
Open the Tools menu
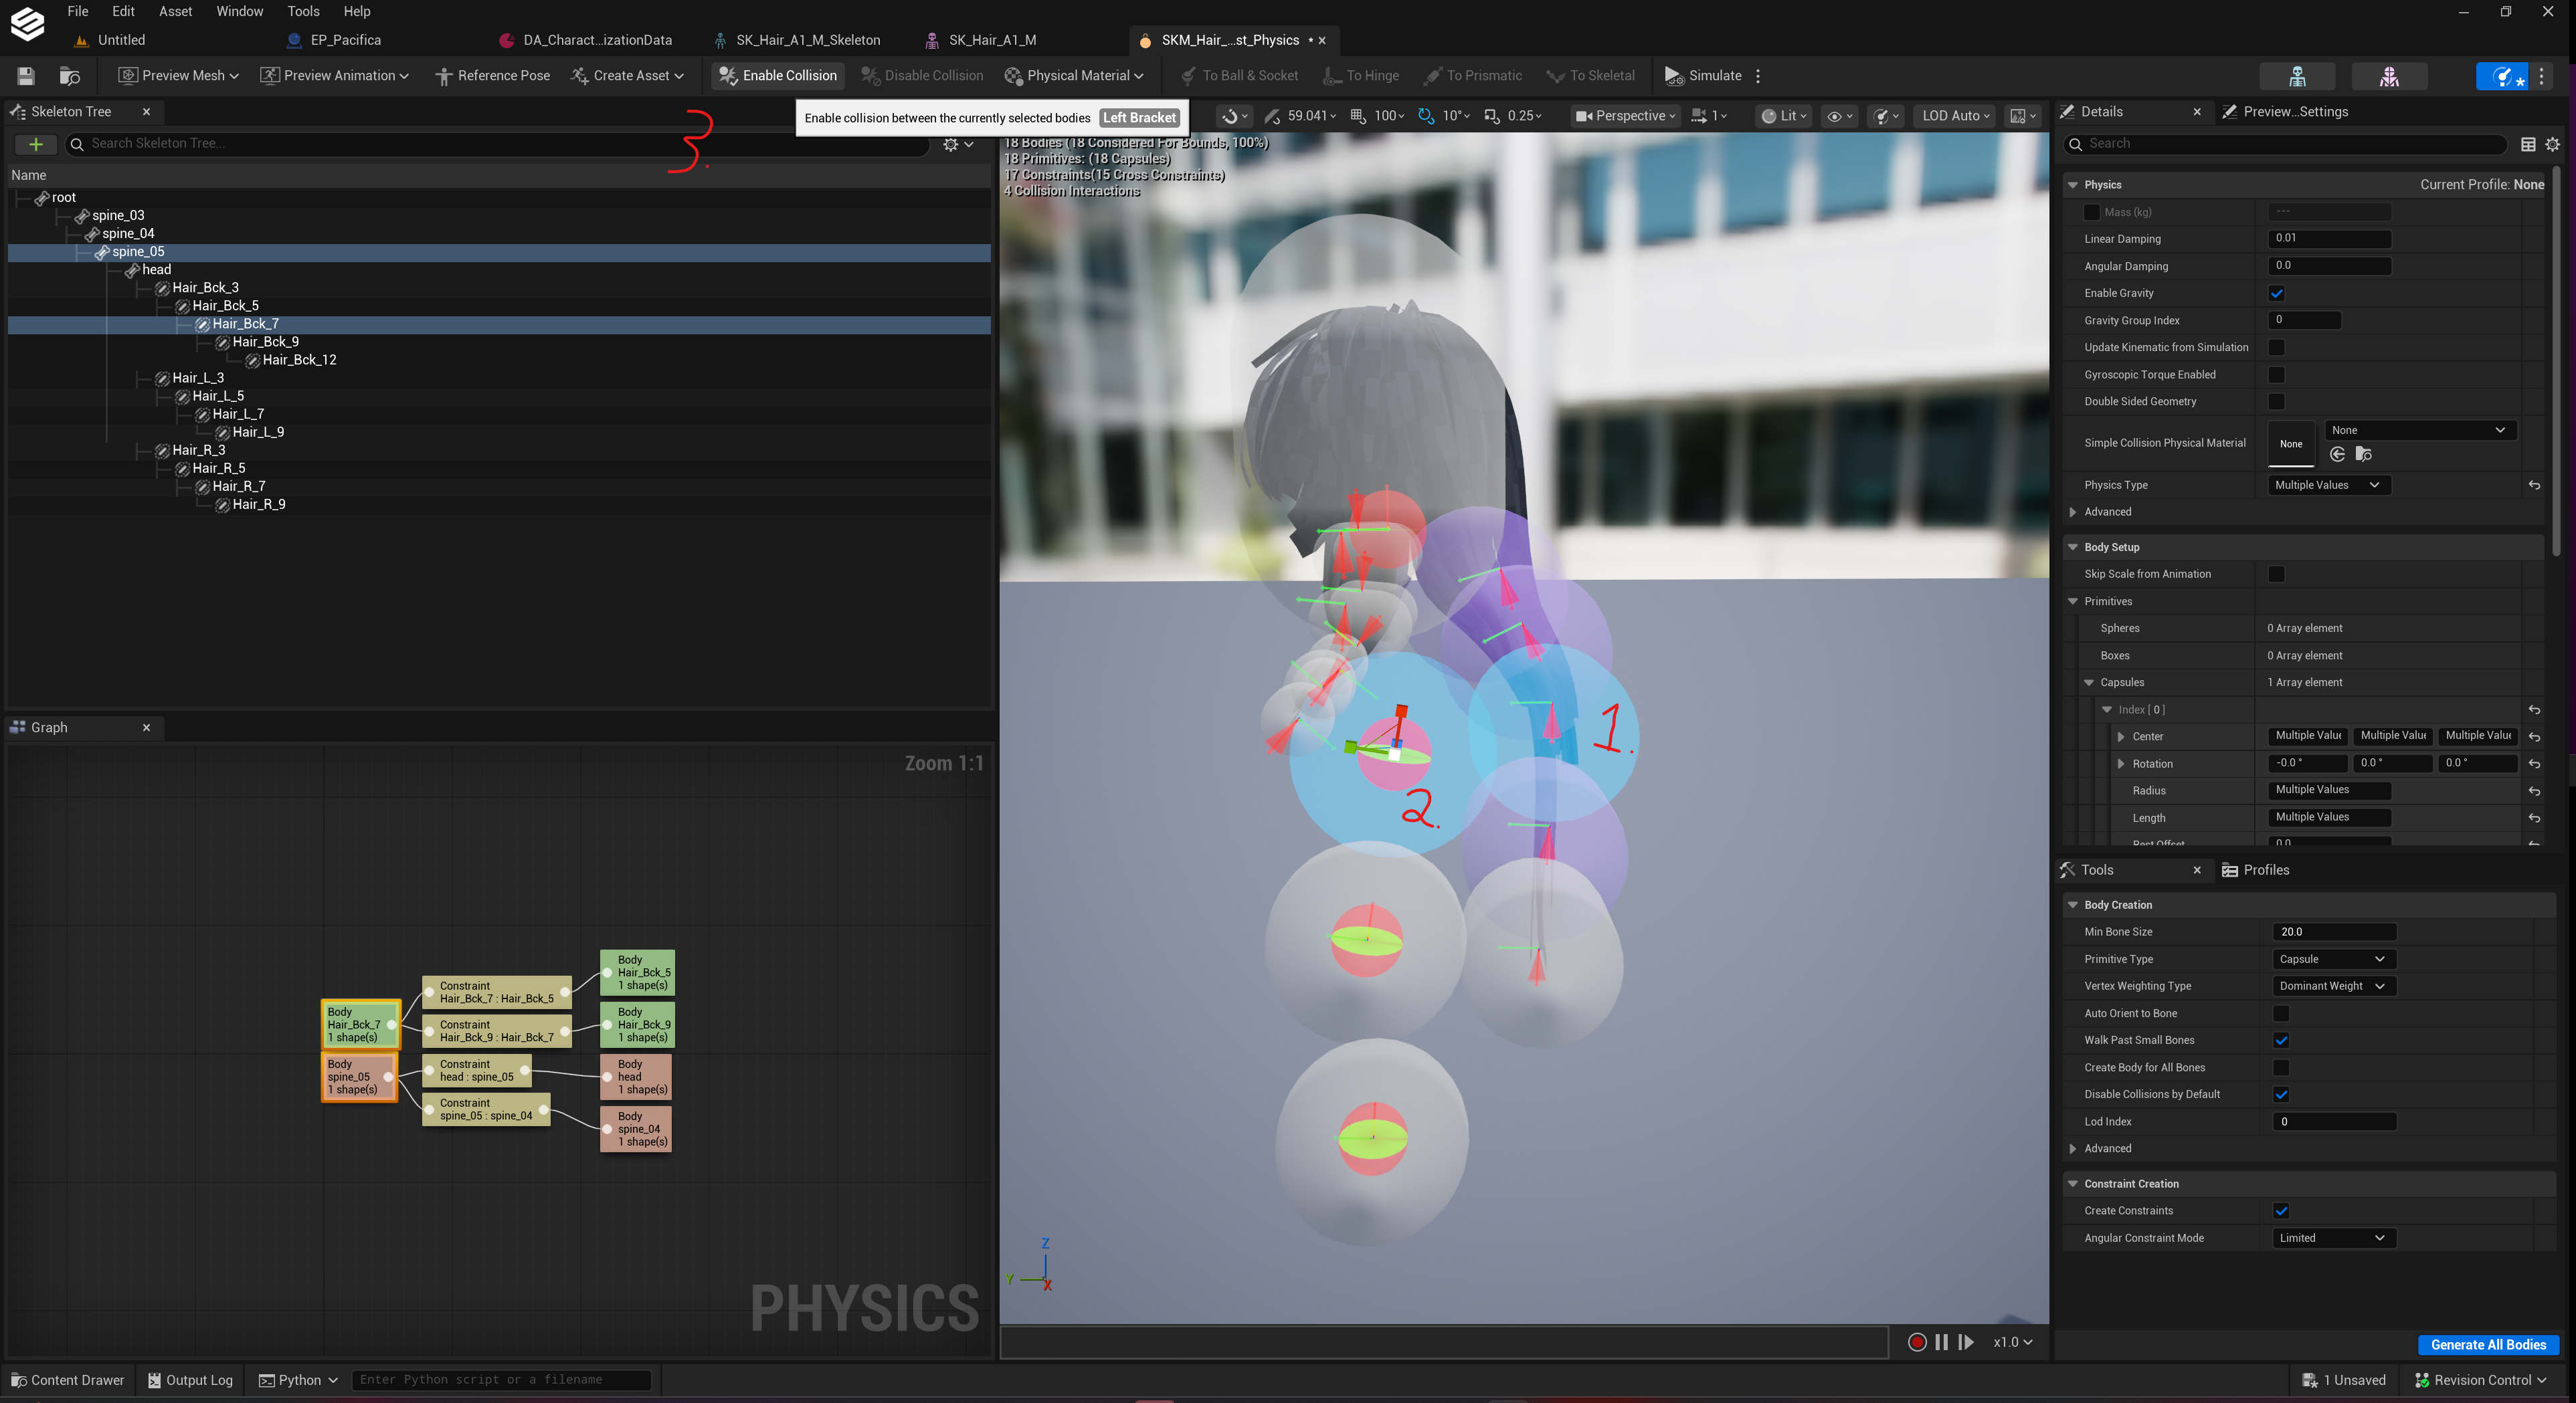tap(303, 11)
